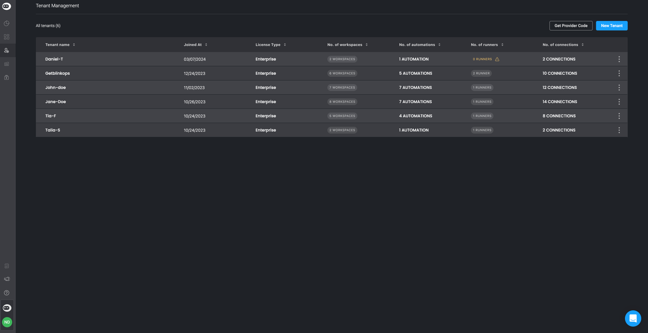Open the ND user avatar
The image size is (648, 333).
7,322
